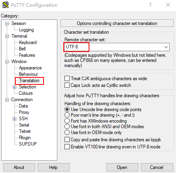
Task: Open the Selection category
Action: (x=28, y=87)
